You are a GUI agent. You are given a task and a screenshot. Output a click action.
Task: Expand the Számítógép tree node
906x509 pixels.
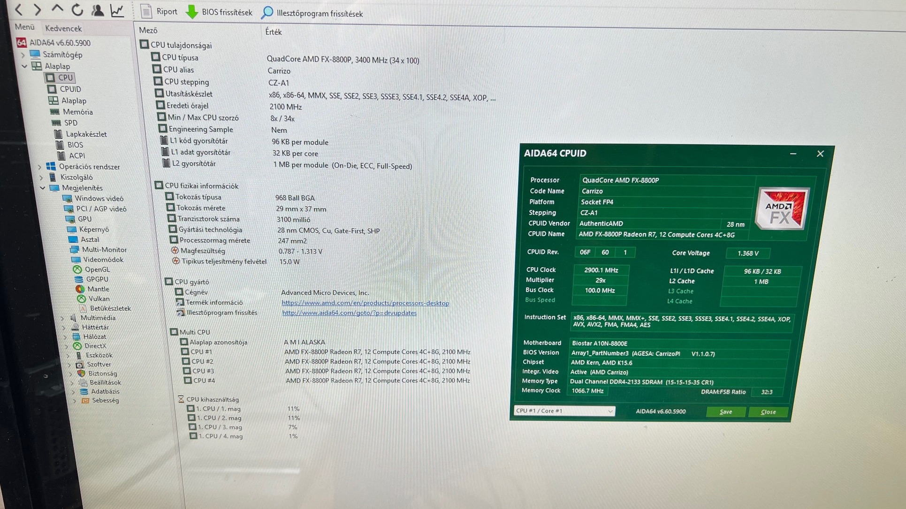(23, 55)
